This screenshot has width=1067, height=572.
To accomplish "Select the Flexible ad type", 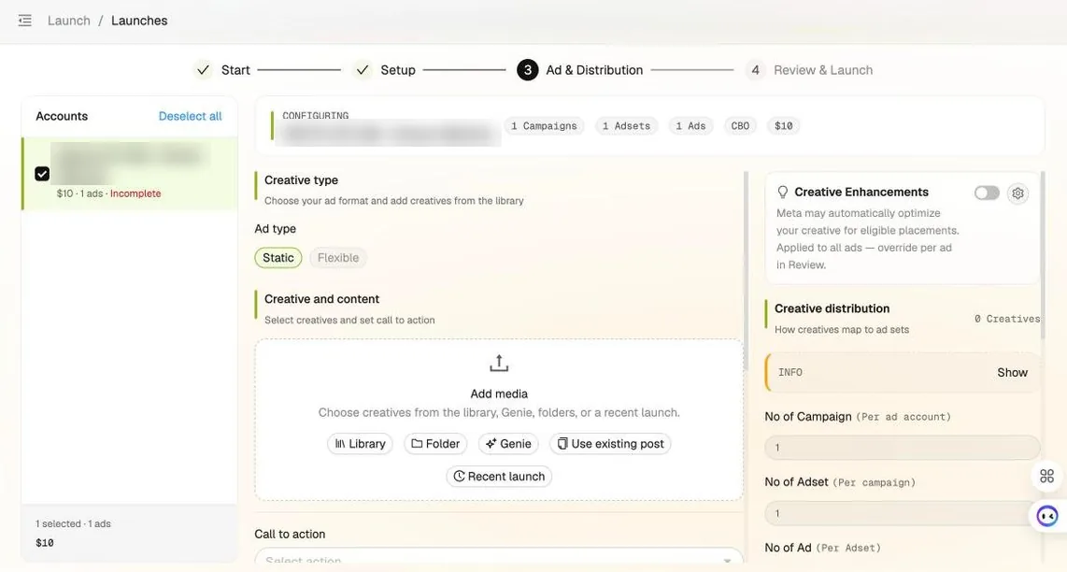I will 338,257.
